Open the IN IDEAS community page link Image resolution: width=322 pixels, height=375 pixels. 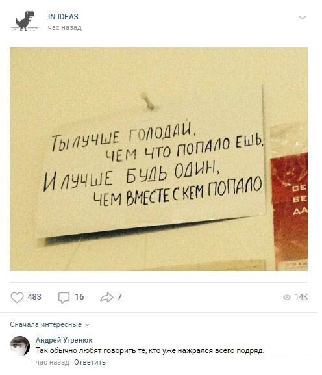[63, 17]
